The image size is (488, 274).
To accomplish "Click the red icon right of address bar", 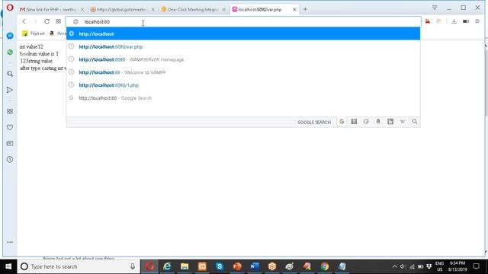I will [428, 21].
